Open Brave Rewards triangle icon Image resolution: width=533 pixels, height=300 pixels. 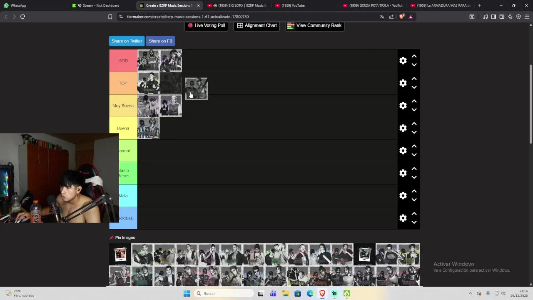(411, 17)
